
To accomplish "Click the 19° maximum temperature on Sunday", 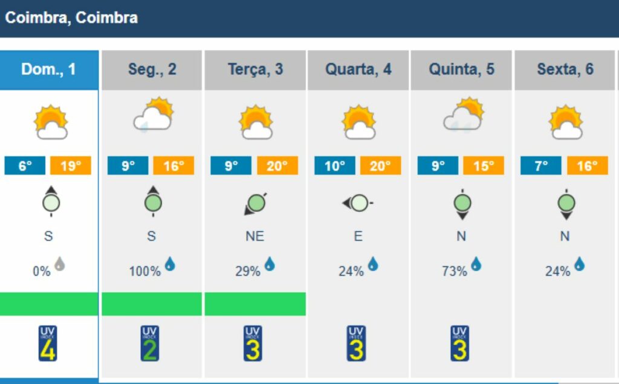I will pos(71,166).
